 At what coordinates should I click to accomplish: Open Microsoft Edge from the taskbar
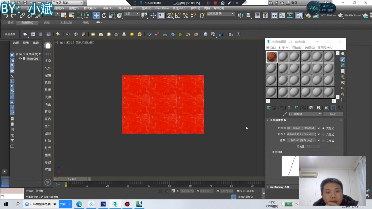pos(79,204)
